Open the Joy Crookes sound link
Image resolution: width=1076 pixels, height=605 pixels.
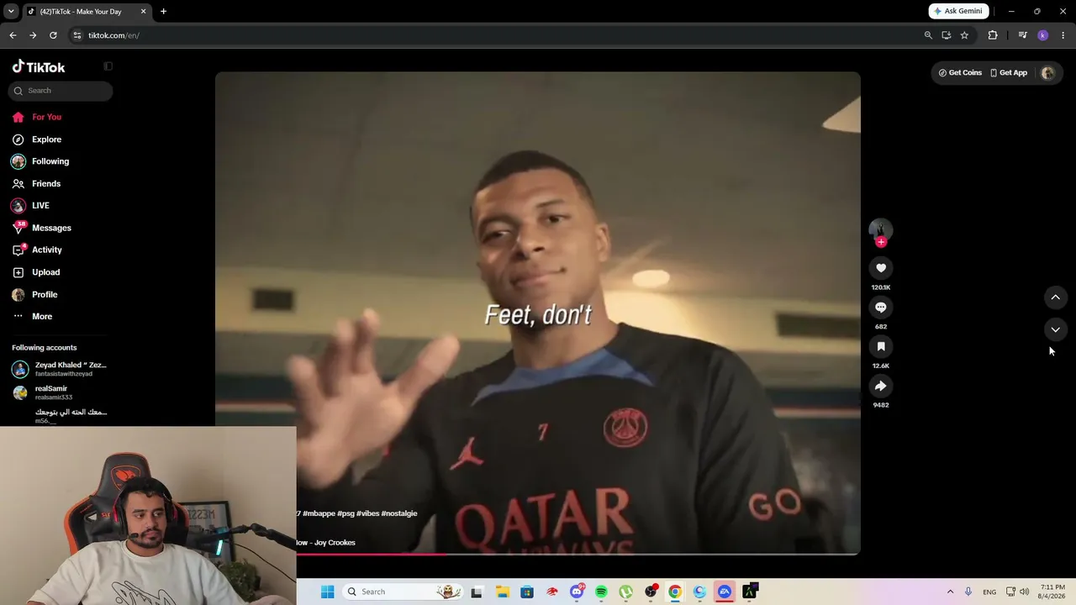[326, 543]
